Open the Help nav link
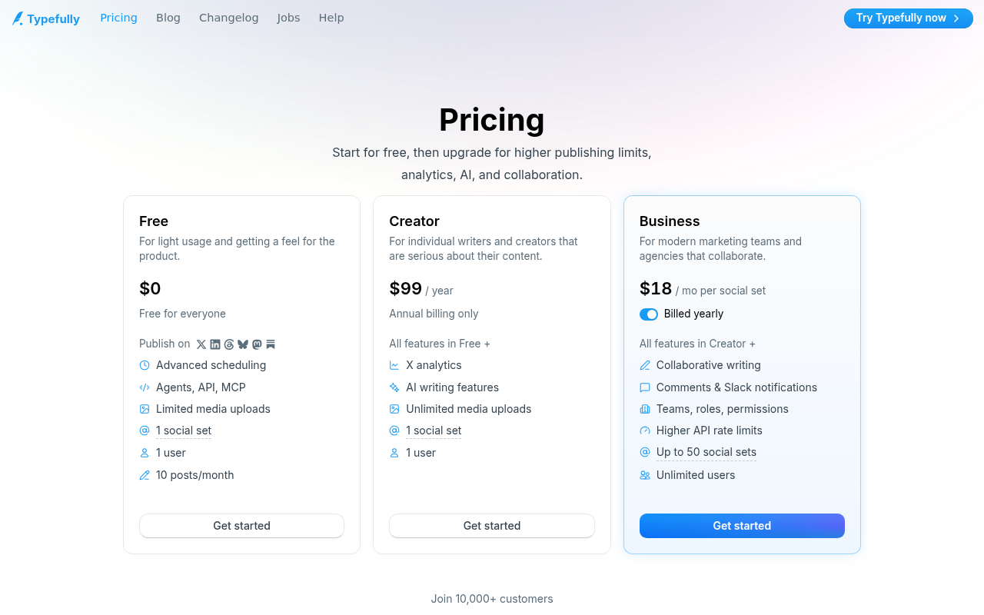 [x=331, y=18]
